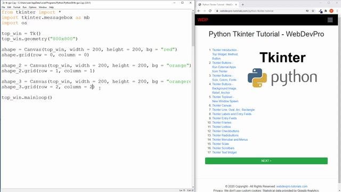This screenshot has height=192, width=341.
Task: Click the text 'top_win.geometry("800x800")'
Action: 39,39
